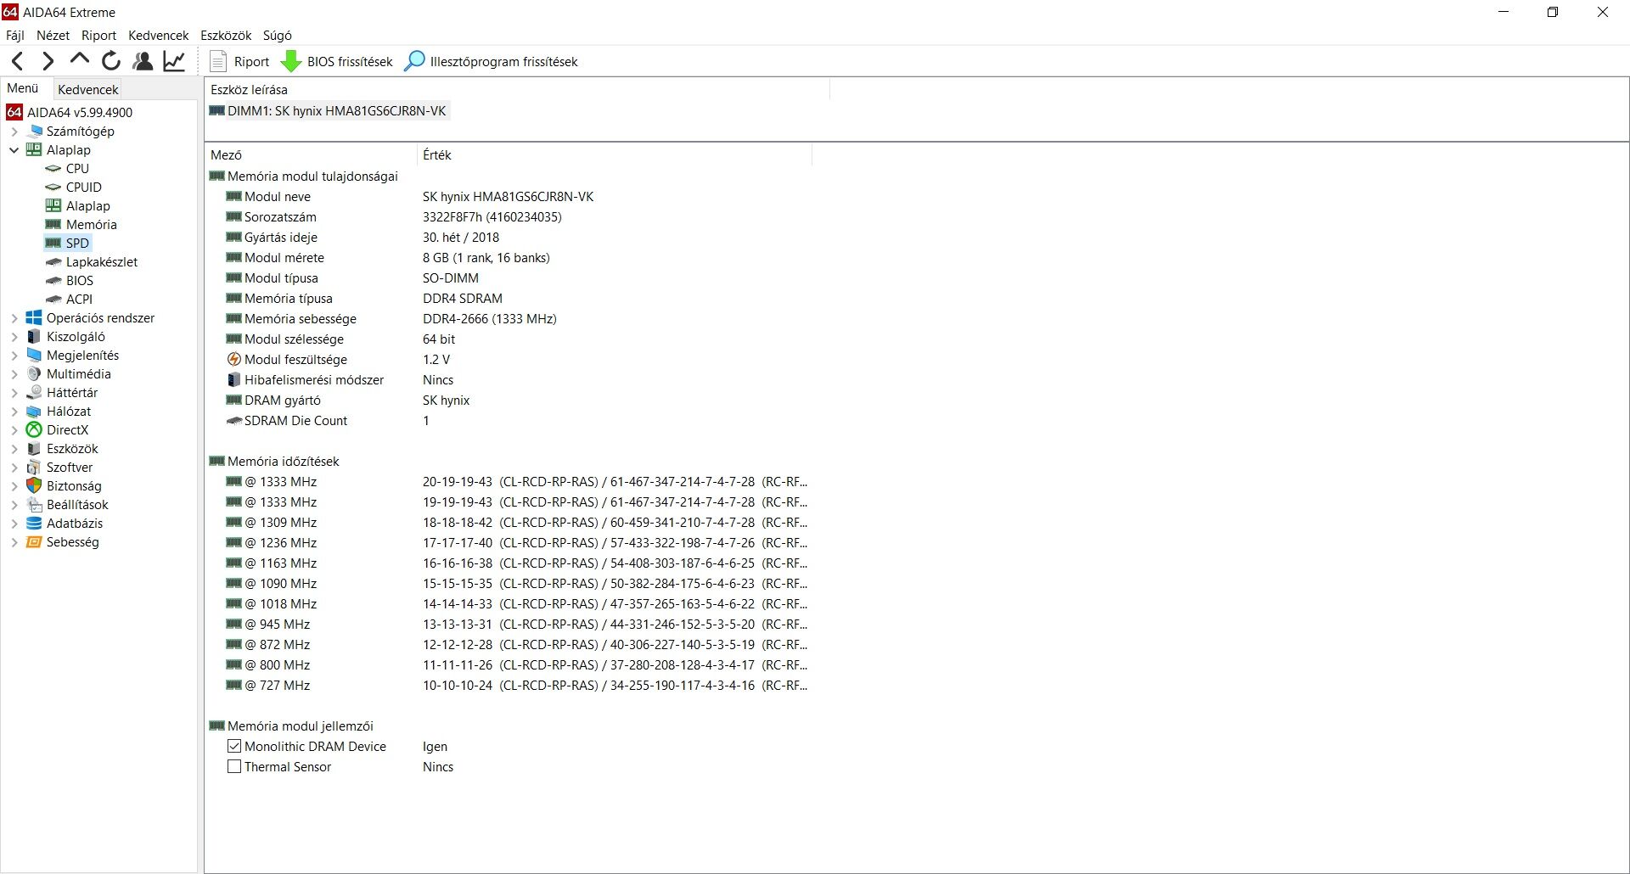
Task: Expand the Megjelenítés tree node
Action: tap(14, 356)
